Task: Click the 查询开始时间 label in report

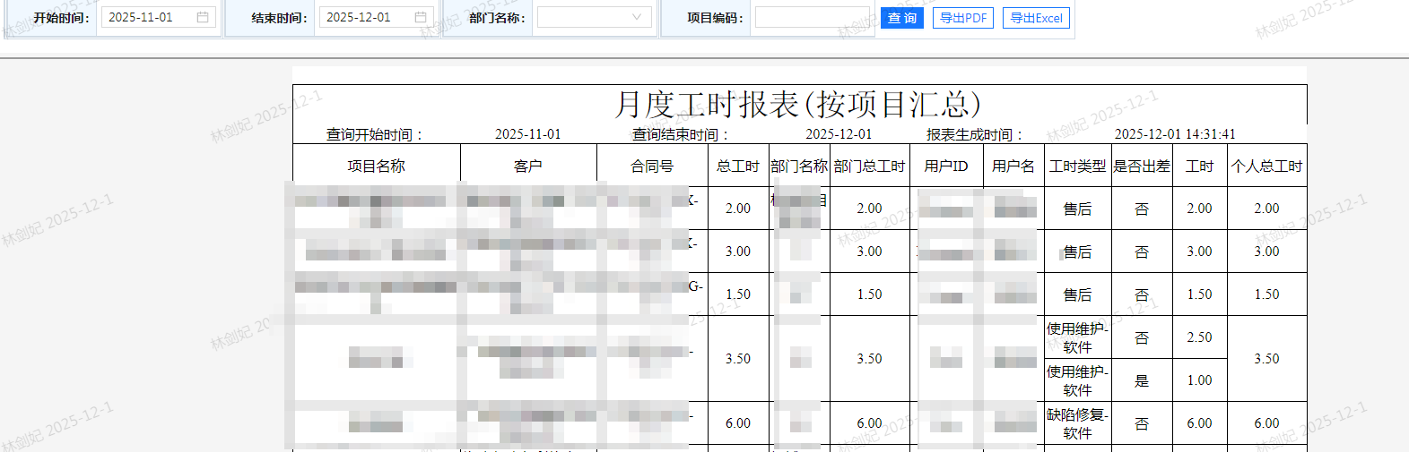Action: click(374, 134)
